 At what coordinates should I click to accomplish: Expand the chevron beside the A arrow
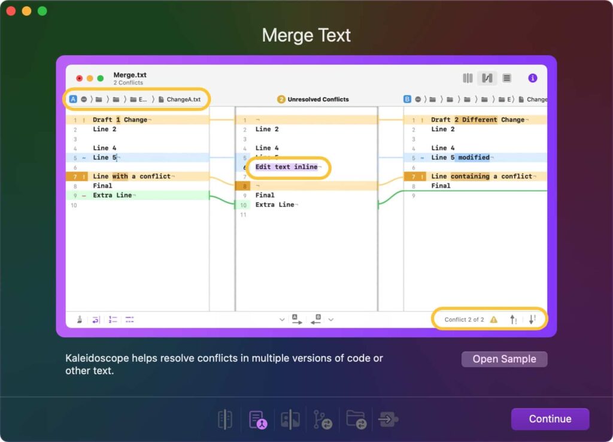tap(282, 320)
